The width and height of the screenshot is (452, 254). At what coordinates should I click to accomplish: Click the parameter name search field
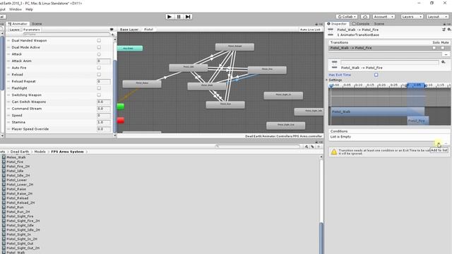[66, 35]
